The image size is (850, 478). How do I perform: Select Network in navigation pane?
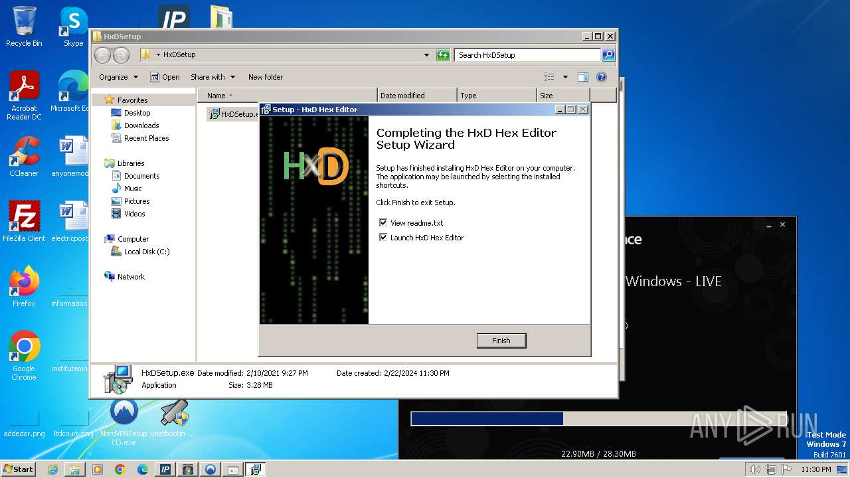[x=131, y=277]
